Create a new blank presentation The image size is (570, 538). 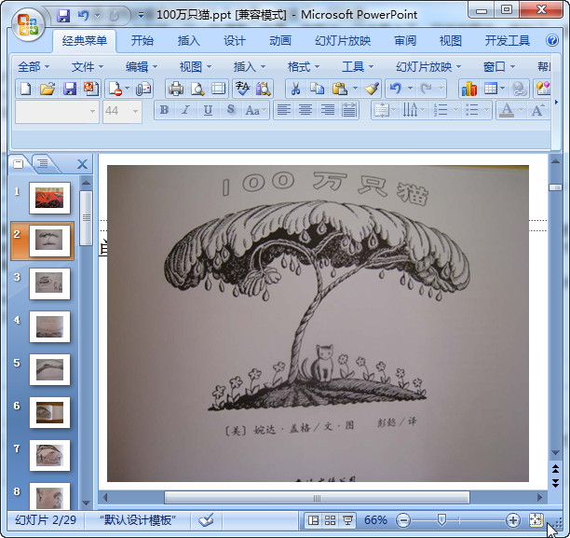25,89
